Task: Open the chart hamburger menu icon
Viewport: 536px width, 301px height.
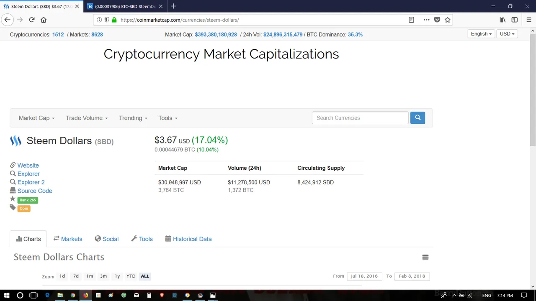Action: (425, 257)
